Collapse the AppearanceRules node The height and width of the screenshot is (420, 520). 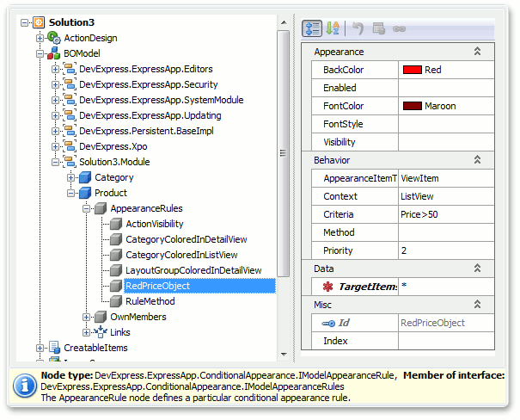click(86, 208)
